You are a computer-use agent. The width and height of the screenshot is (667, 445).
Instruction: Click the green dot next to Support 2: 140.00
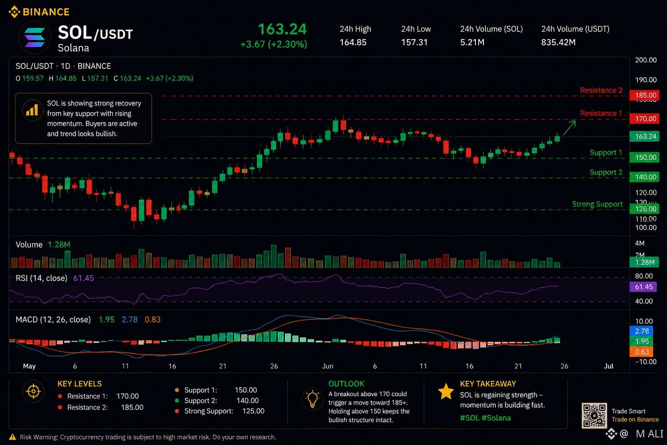(x=177, y=401)
